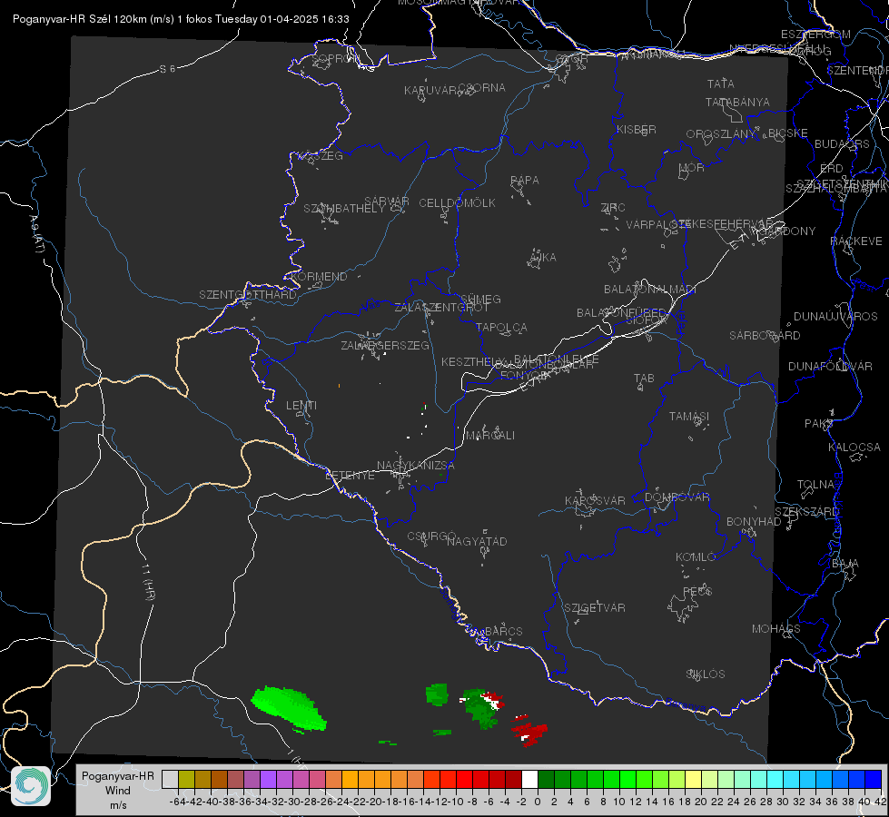Click the SÁRBOGÁRD label
This screenshot has width=889, height=817.
[x=765, y=336]
